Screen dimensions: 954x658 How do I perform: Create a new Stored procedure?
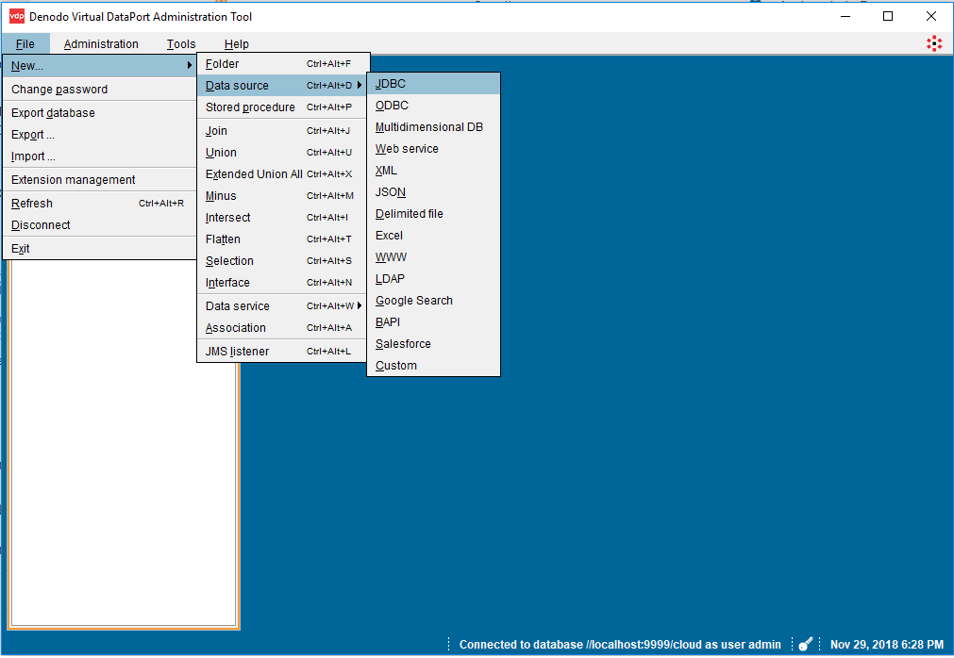pos(283,107)
